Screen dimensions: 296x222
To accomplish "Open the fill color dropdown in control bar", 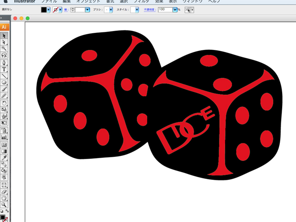I will pos(49,10).
